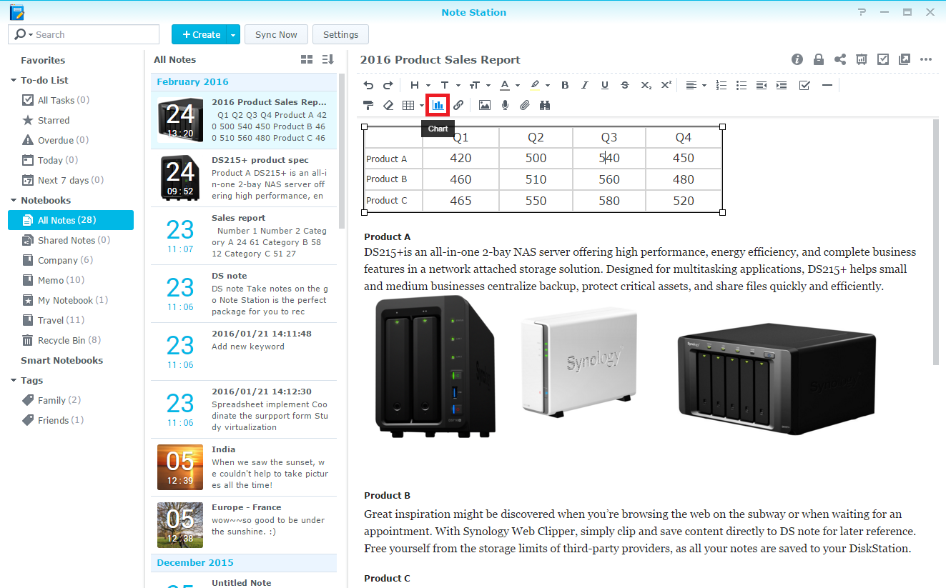Open the Create button dropdown arrow
The image size is (946, 588).
point(233,34)
